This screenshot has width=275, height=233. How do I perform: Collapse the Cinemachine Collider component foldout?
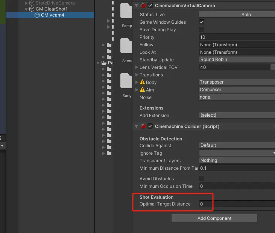136,126
